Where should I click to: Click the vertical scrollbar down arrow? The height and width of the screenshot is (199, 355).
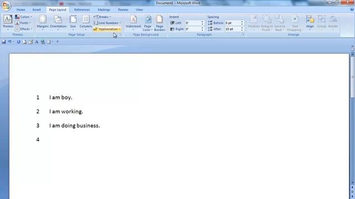352,182
